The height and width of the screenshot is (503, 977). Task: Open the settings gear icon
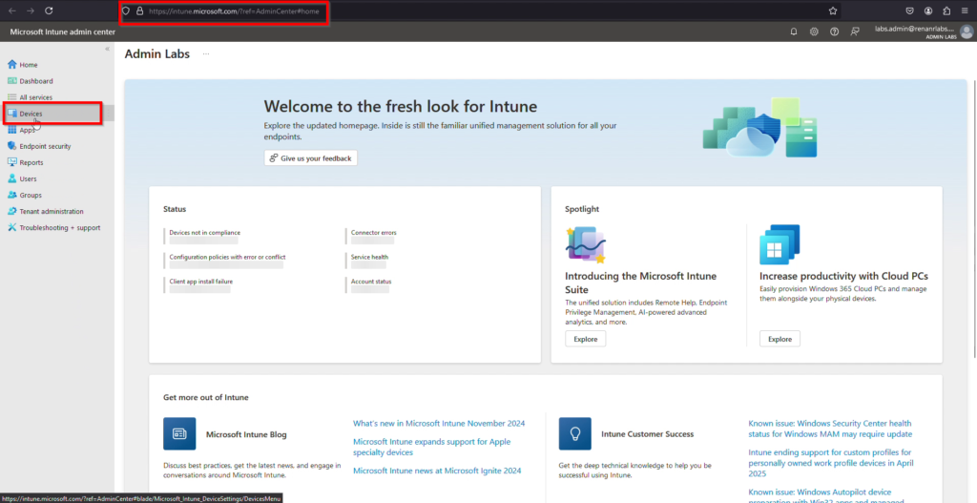tap(814, 31)
